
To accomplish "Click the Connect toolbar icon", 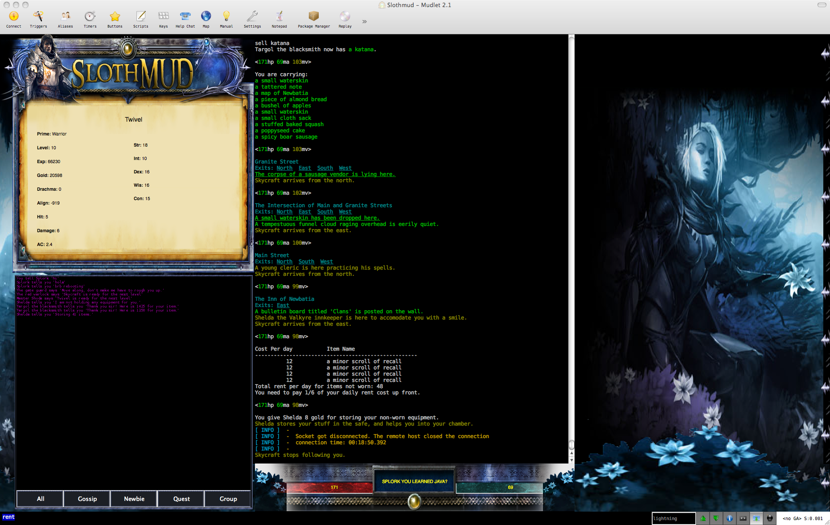I will tap(14, 20).
